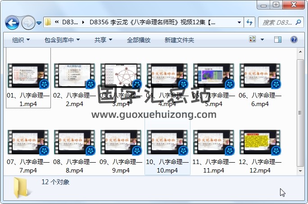The height and width of the screenshot is (204, 308).
Task: Open the address bar history dropdown
Action: pos(239,22)
